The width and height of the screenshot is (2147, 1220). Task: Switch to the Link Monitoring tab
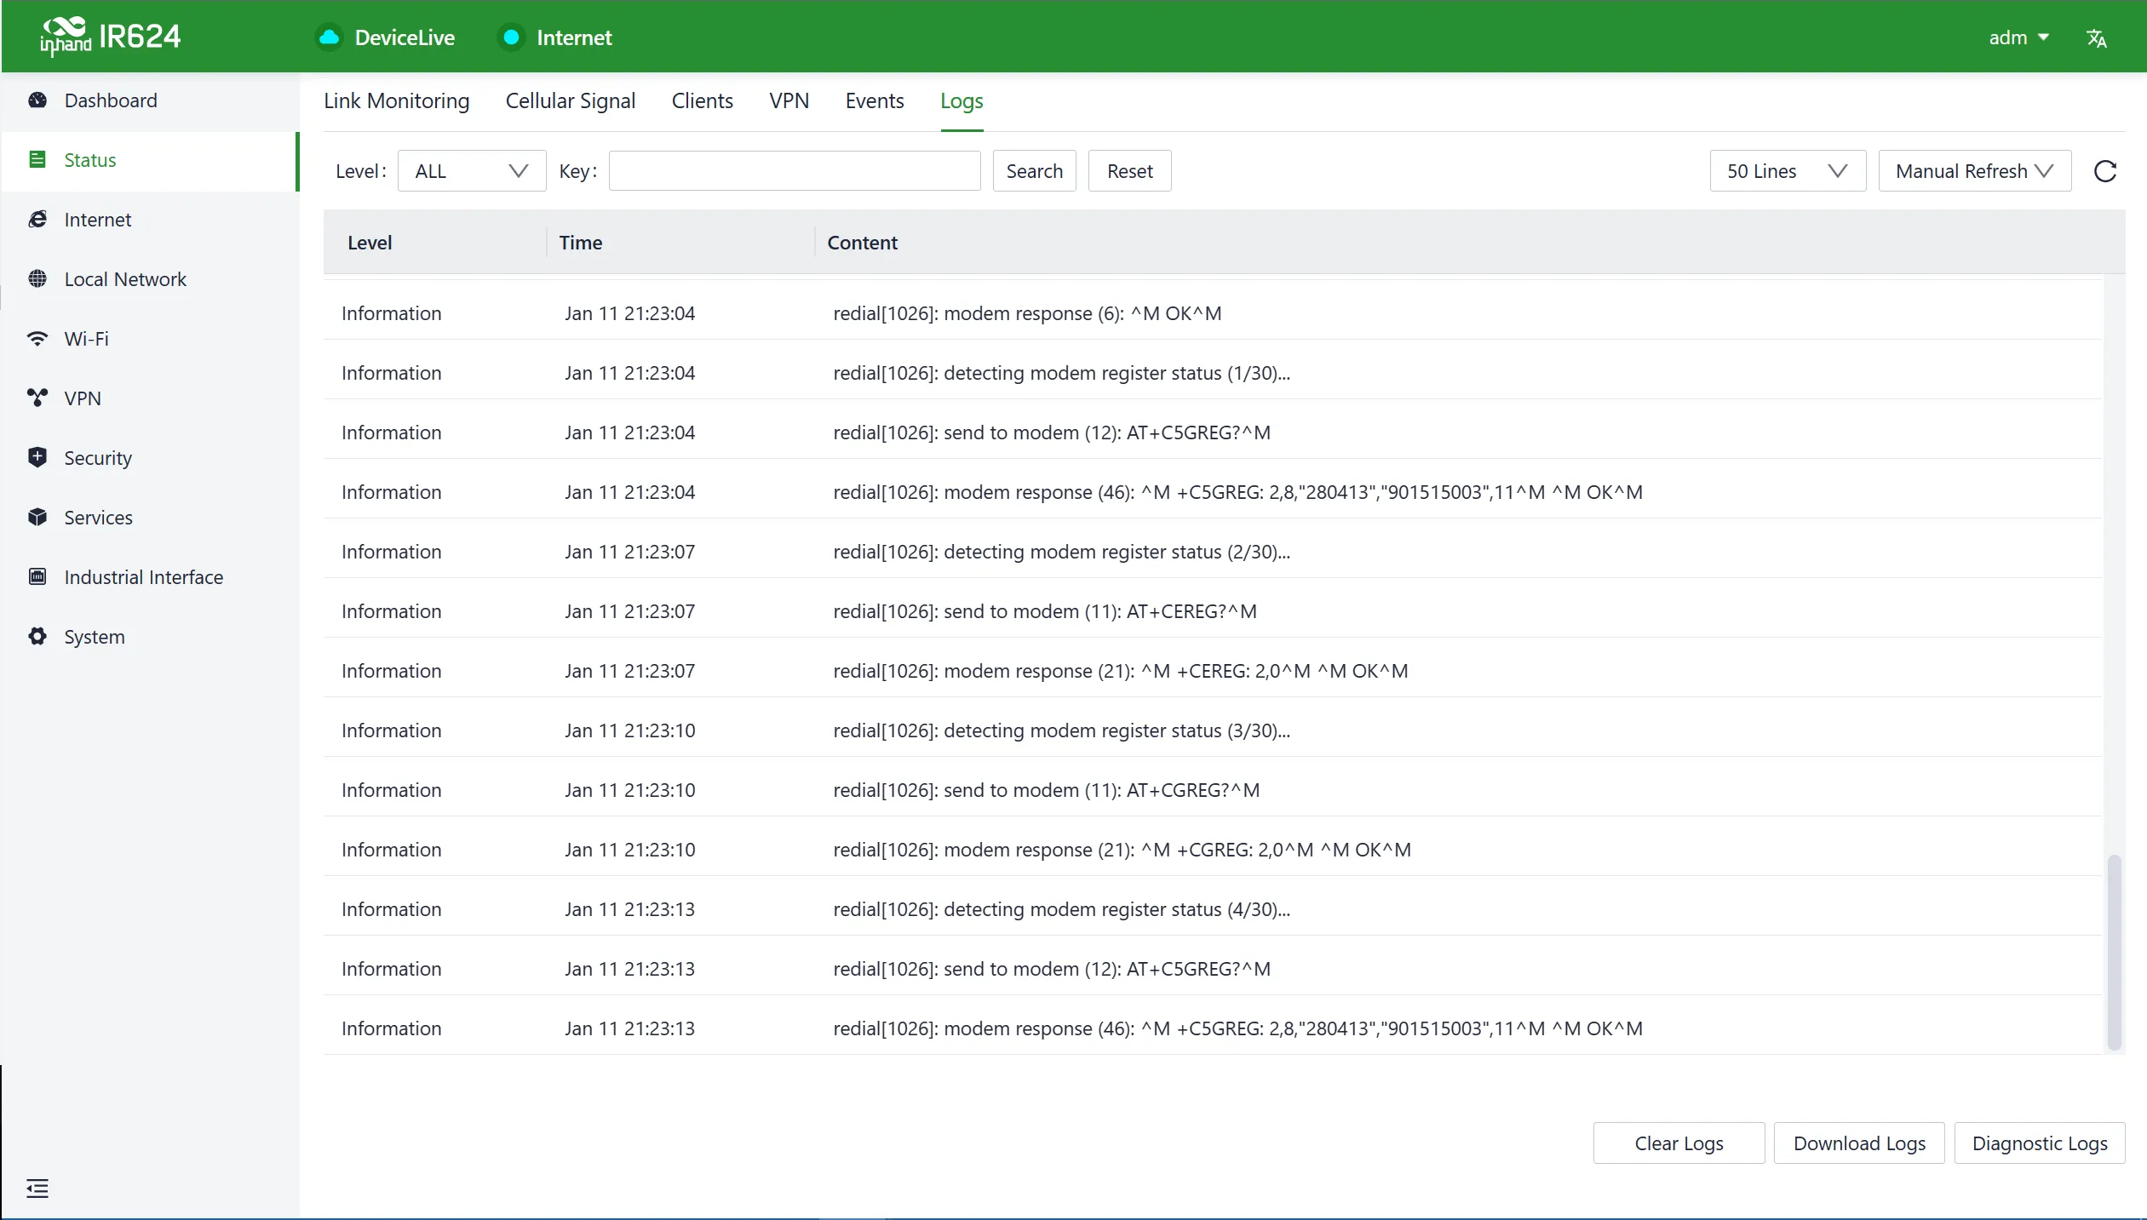[x=397, y=100]
